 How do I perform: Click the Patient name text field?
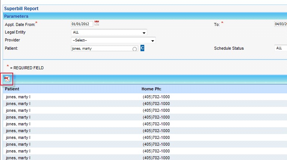(101, 49)
